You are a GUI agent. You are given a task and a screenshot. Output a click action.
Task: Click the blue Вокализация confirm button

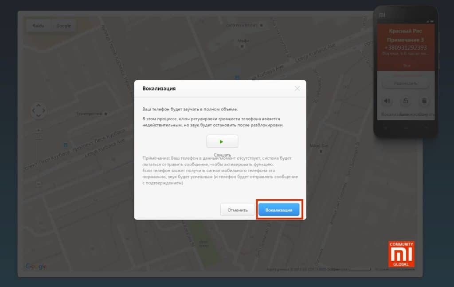(x=279, y=210)
